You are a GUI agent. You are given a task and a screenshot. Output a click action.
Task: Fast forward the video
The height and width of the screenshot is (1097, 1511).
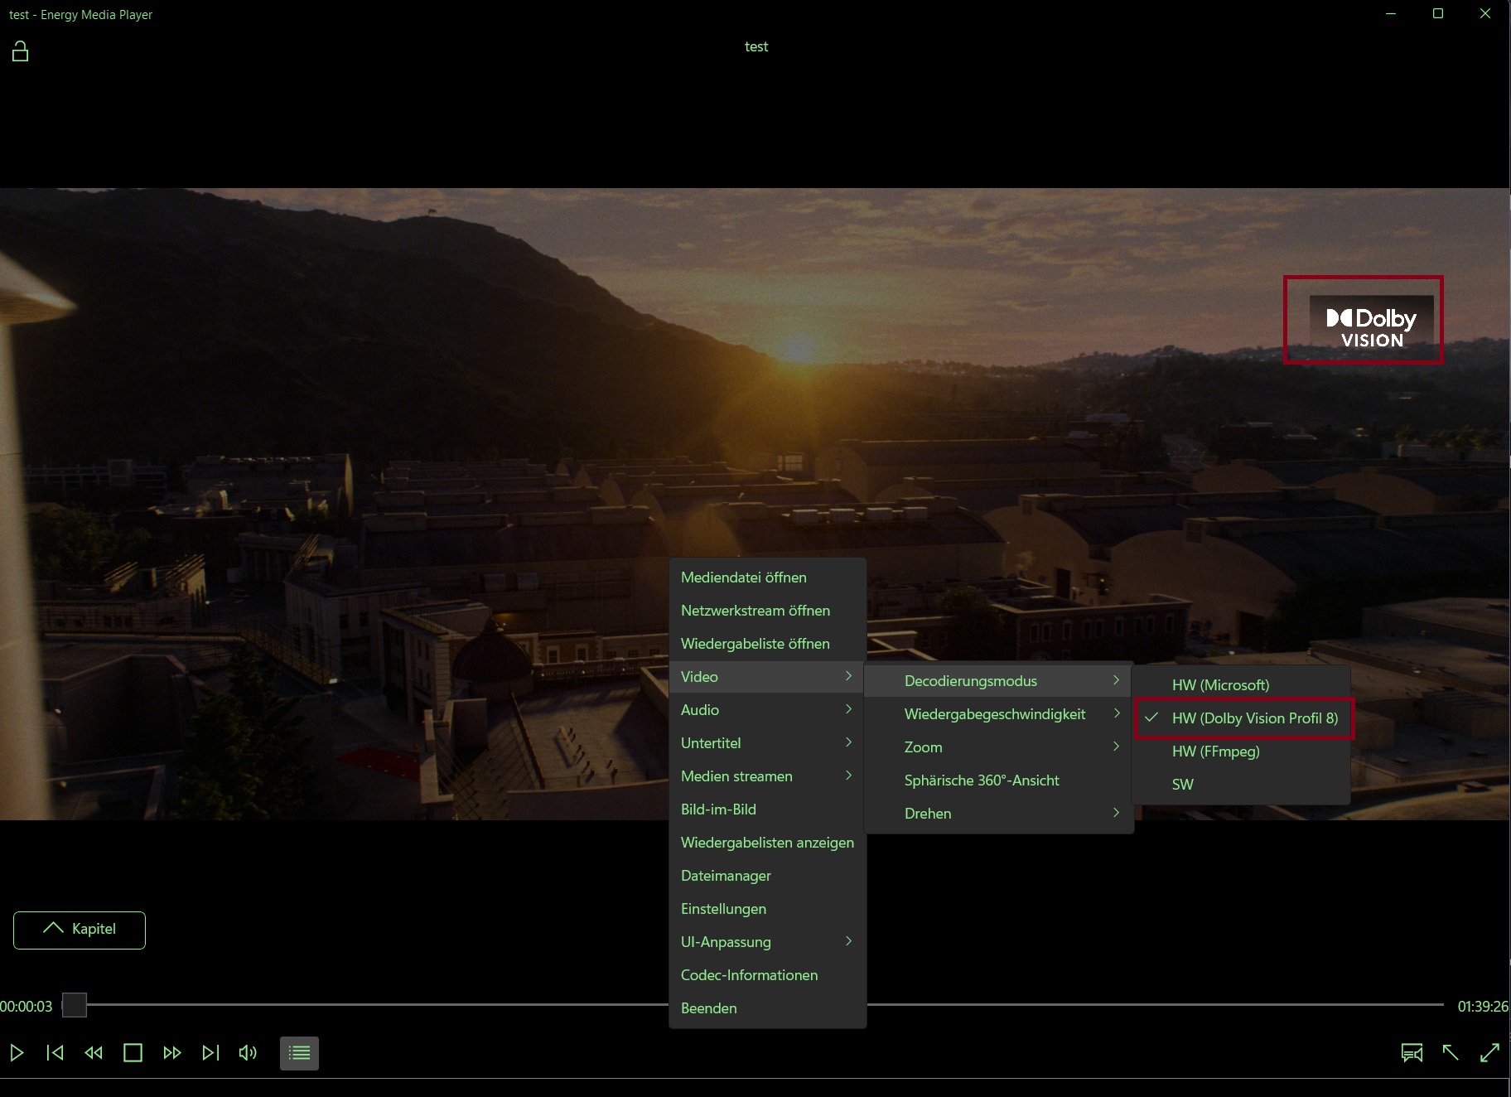171,1053
